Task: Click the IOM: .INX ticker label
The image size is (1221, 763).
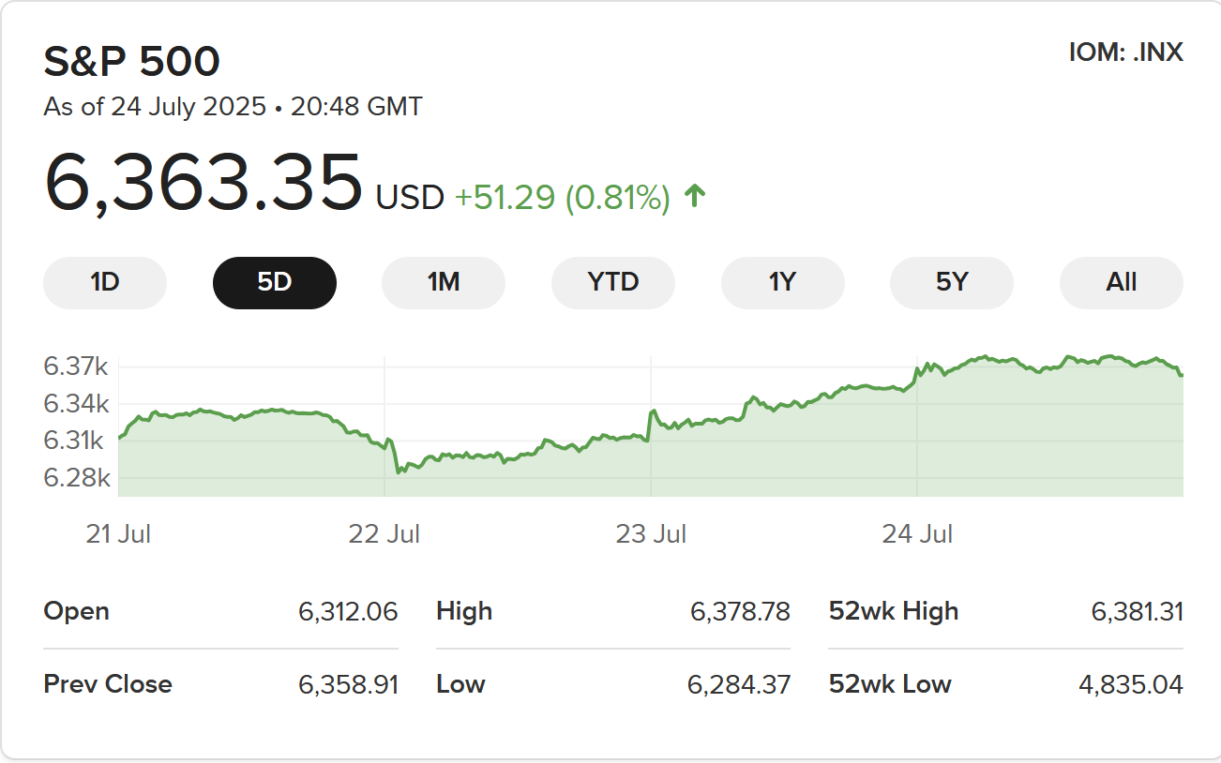Action: pyautogui.click(x=1126, y=52)
